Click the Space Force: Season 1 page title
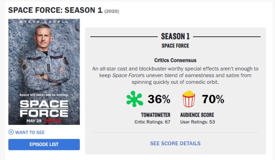Screen dimensions: 275x160 (55, 10)
